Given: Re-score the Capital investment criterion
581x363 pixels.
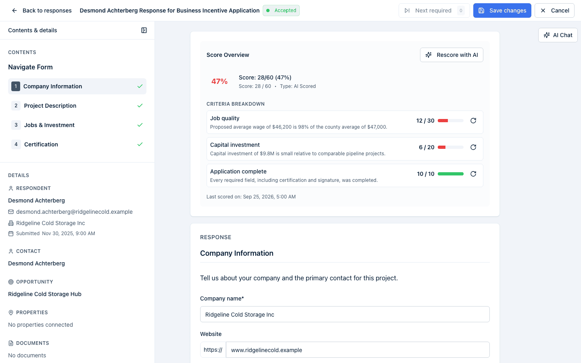Looking at the screenshot, I should [473, 147].
